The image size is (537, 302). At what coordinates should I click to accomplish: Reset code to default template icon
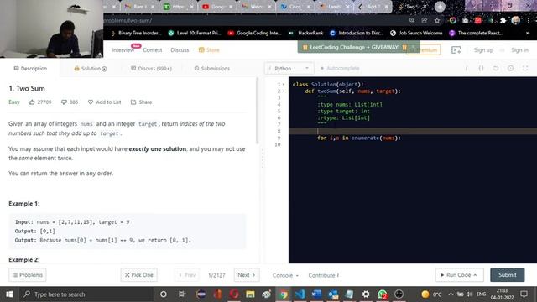coord(496,69)
